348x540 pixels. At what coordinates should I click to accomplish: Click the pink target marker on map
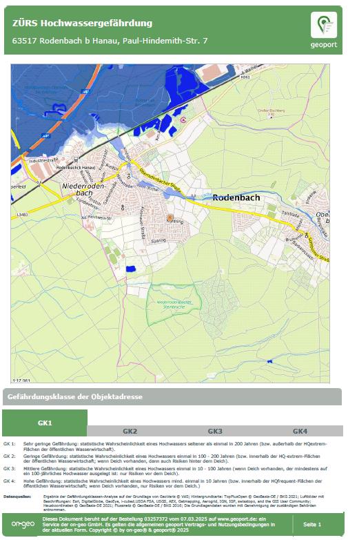183,120
